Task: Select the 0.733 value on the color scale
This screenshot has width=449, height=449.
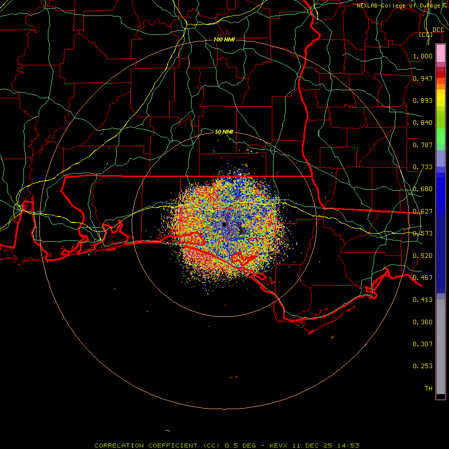Action: tap(423, 167)
